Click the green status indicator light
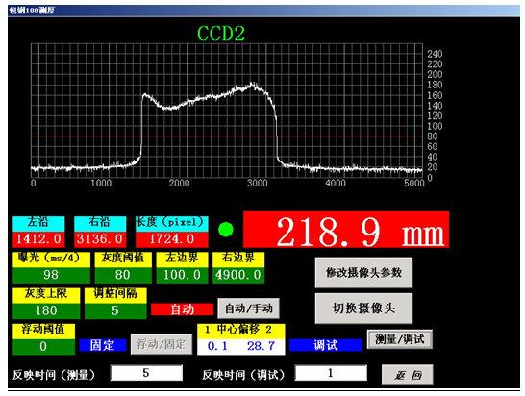The image size is (525, 396). tap(226, 230)
